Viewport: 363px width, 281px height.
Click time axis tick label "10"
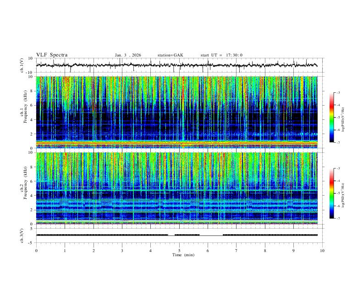[x=322, y=251]
